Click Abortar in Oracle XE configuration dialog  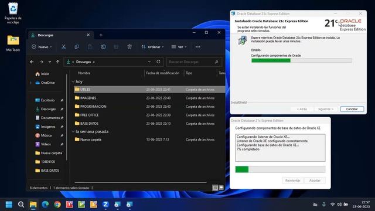tap(315, 181)
